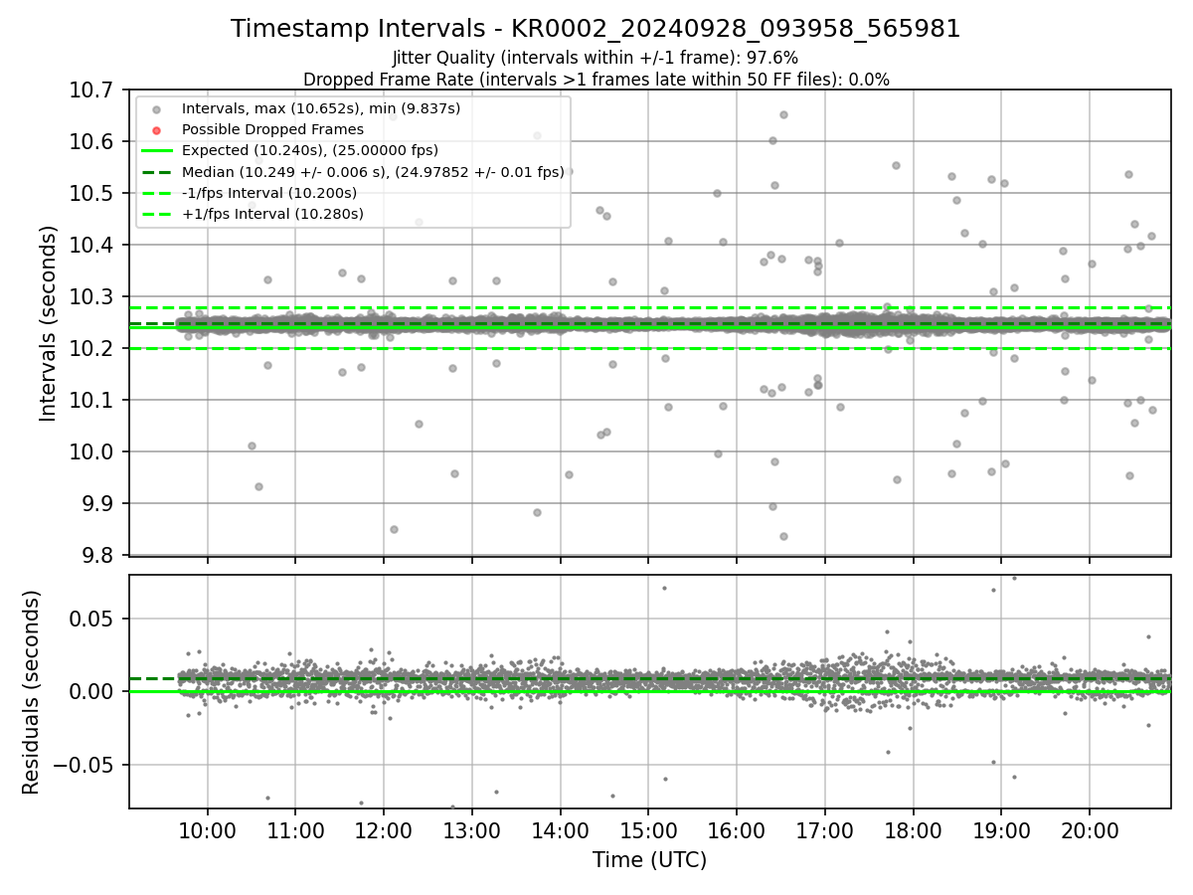Viewport: 1193px width, 895px height.
Task: Click the solid green Expected legend line
Action: [x=156, y=150]
